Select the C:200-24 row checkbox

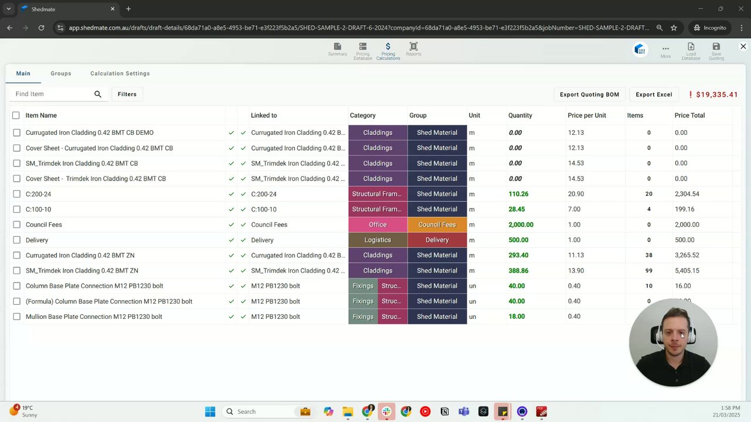[16, 194]
